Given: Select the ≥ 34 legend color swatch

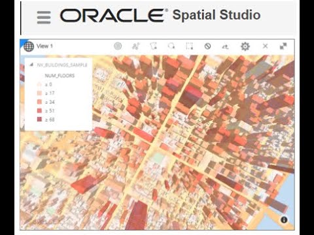Looking at the screenshot, I should coord(39,102).
